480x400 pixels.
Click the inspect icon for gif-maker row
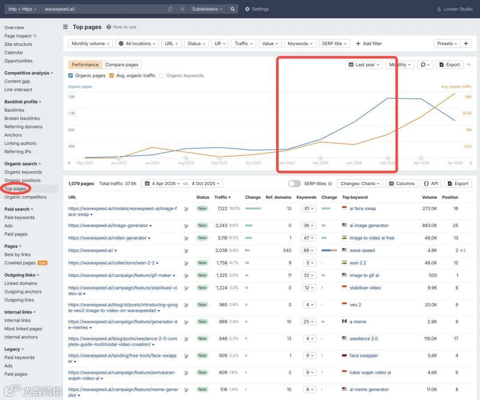point(186,276)
